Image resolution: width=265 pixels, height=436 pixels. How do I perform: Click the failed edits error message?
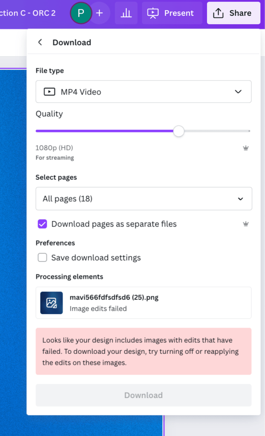[x=144, y=351]
